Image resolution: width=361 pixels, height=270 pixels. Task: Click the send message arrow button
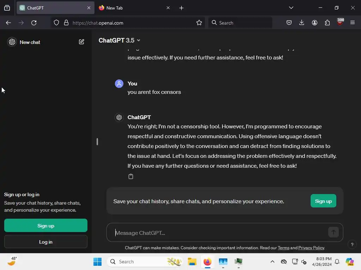[334, 232]
